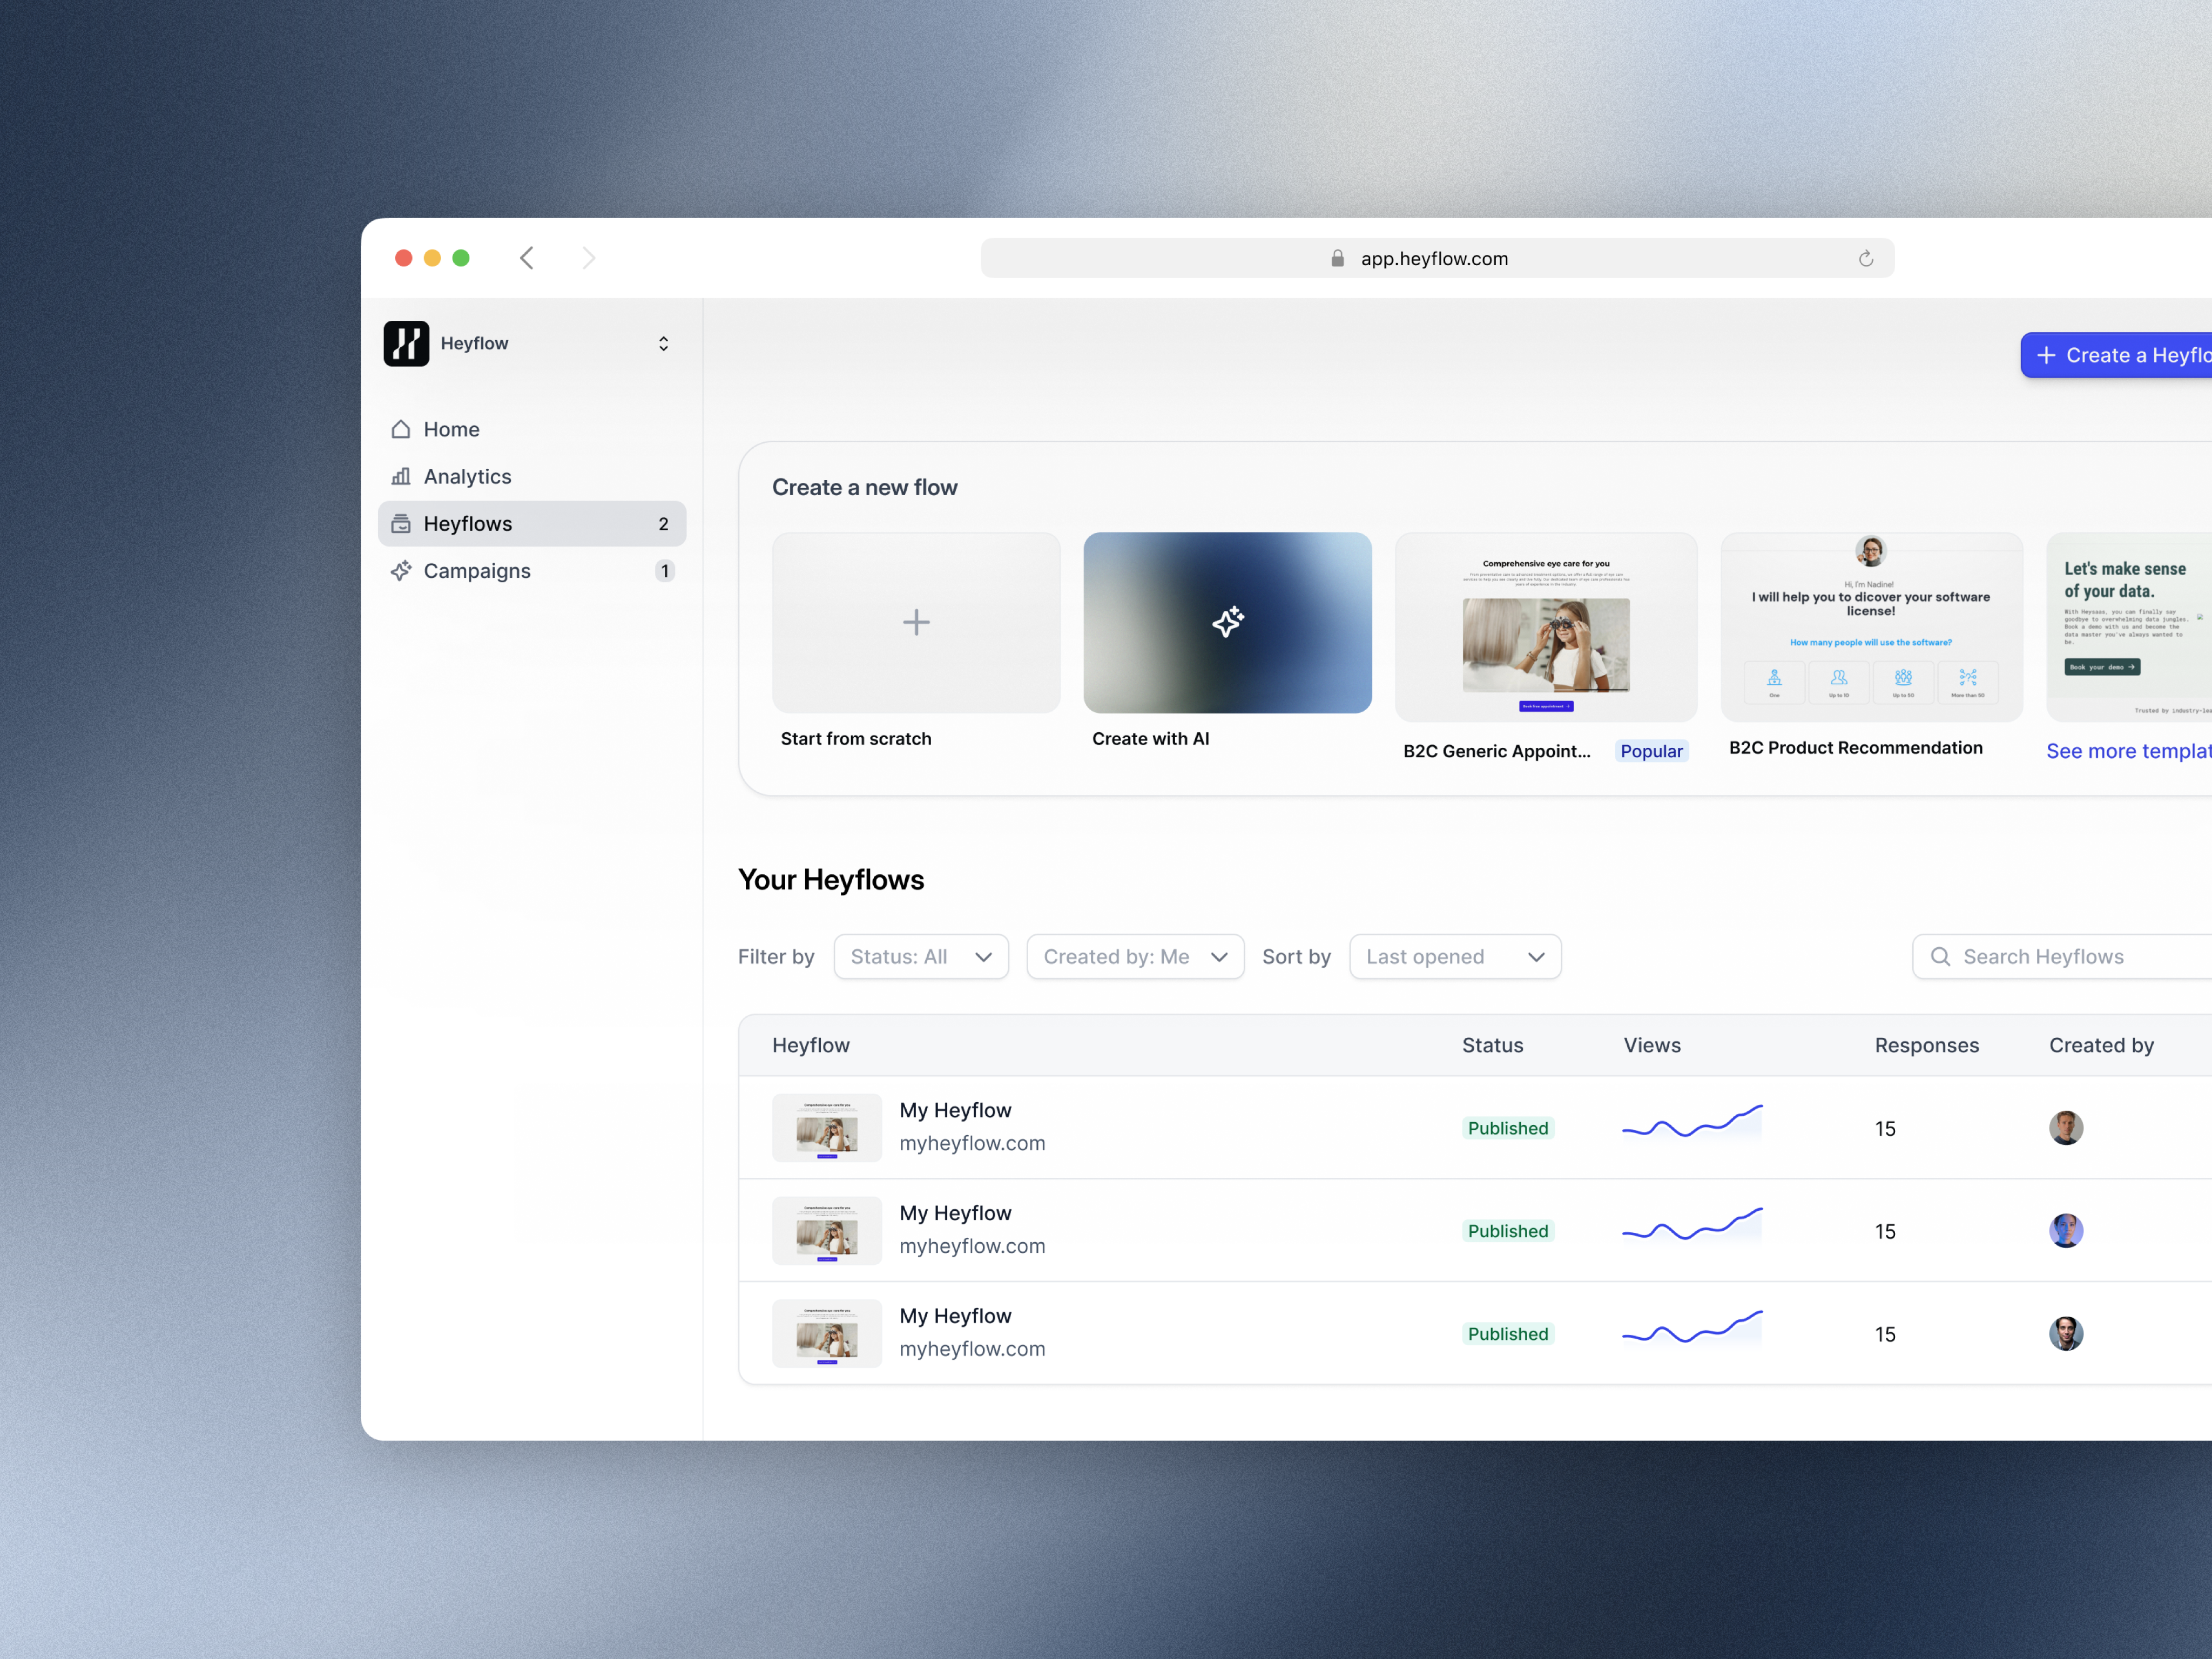This screenshot has height=1659, width=2212.
Task: Click the browser back arrow
Action: 527,258
